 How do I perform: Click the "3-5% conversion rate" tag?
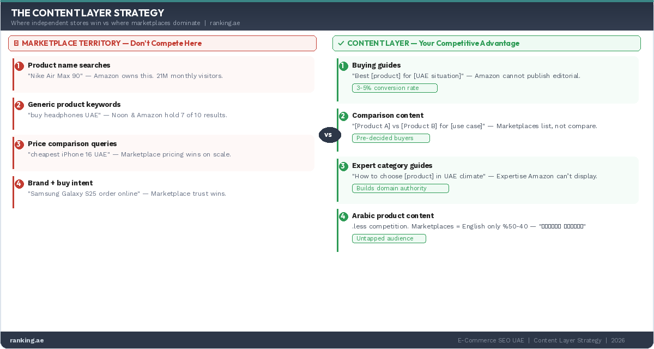pyautogui.click(x=395, y=88)
